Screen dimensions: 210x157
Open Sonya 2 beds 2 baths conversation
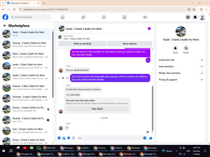pyautogui.click(x=26, y=141)
